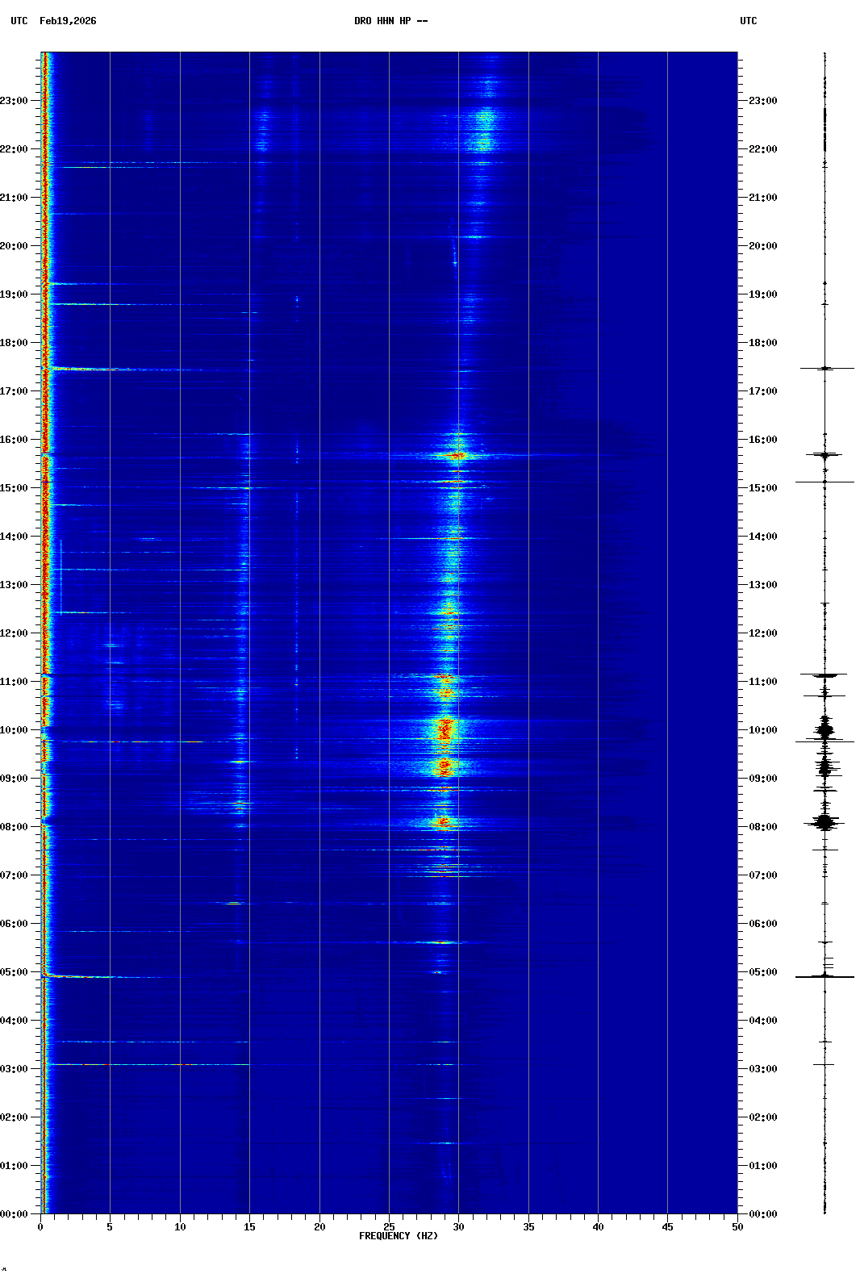
Task: Select the 22:00 mark on right time axis
Action: (x=762, y=149)
